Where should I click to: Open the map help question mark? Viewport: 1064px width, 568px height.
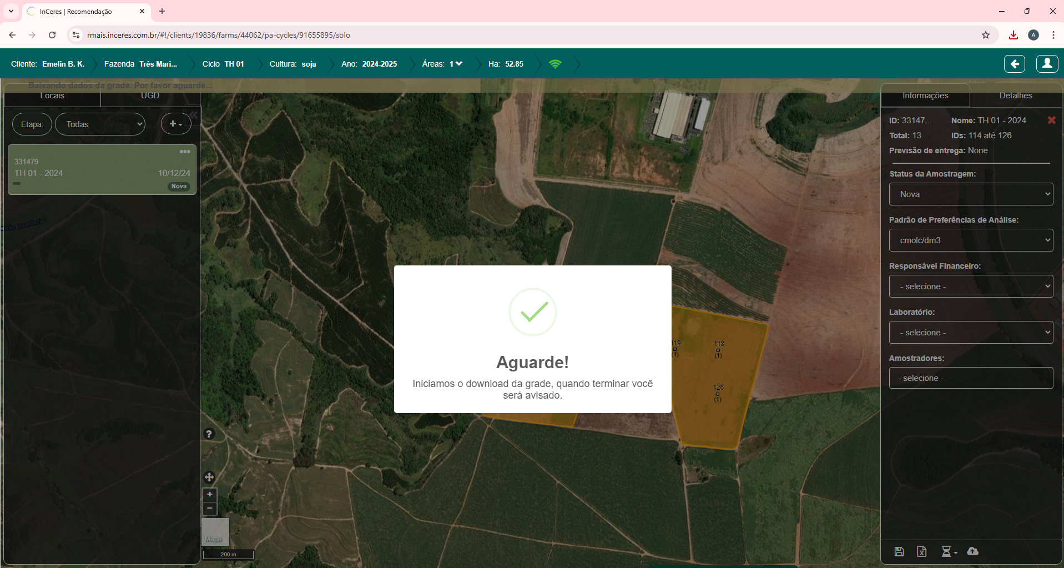[x=209, y=434]
